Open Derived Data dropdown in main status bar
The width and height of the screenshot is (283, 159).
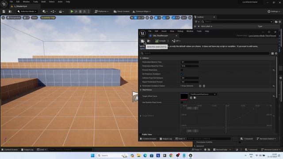222,150
